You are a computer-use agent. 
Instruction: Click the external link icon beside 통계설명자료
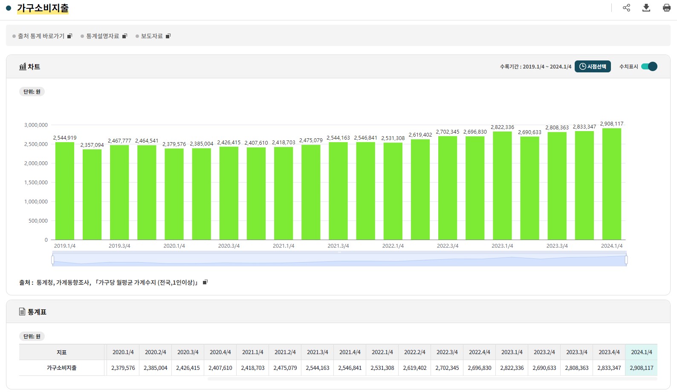(125, 36)
